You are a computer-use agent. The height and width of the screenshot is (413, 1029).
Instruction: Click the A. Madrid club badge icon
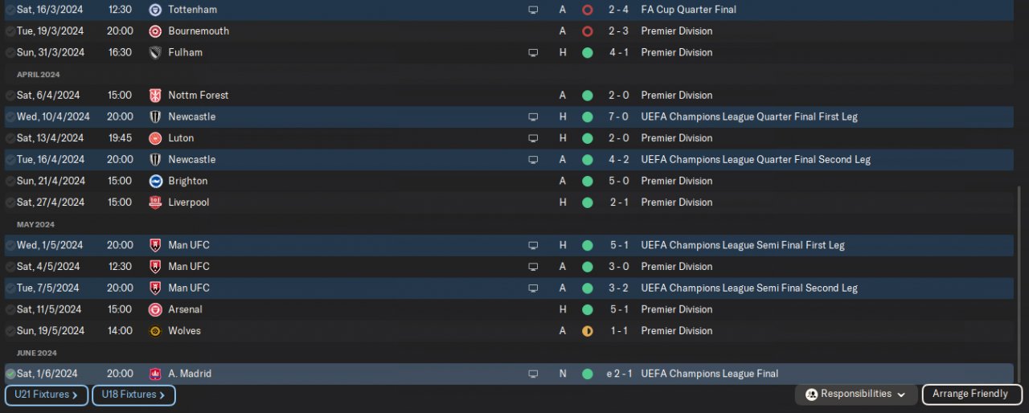(155, 374)
